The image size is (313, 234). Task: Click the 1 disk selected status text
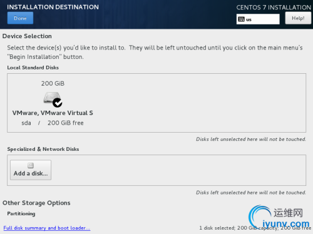point(255,228)
